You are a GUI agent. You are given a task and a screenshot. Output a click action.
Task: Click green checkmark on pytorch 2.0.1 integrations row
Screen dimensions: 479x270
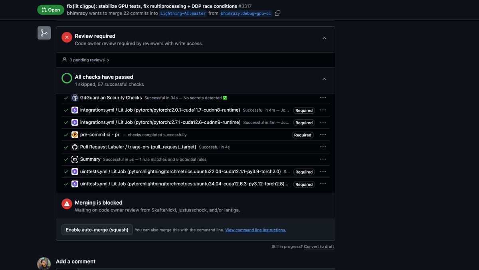[x=66, y=110]
